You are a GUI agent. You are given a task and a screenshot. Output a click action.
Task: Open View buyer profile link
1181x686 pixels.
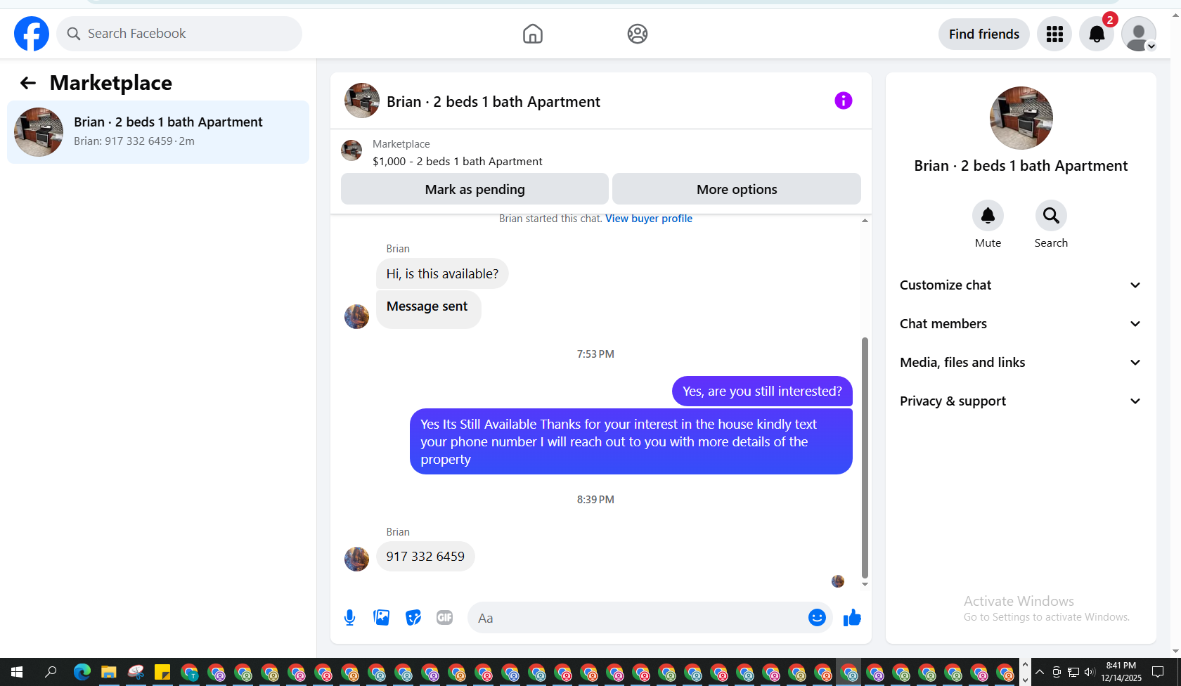click(x=649, y=219)
